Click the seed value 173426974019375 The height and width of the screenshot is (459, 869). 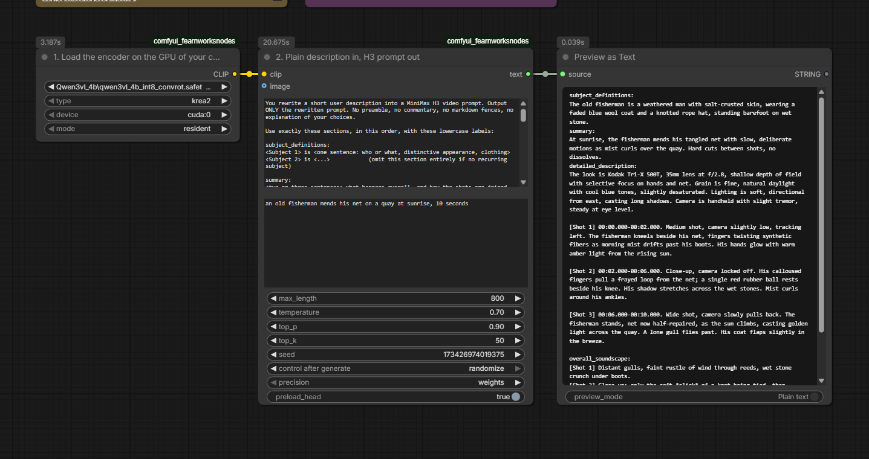(474, 355)
